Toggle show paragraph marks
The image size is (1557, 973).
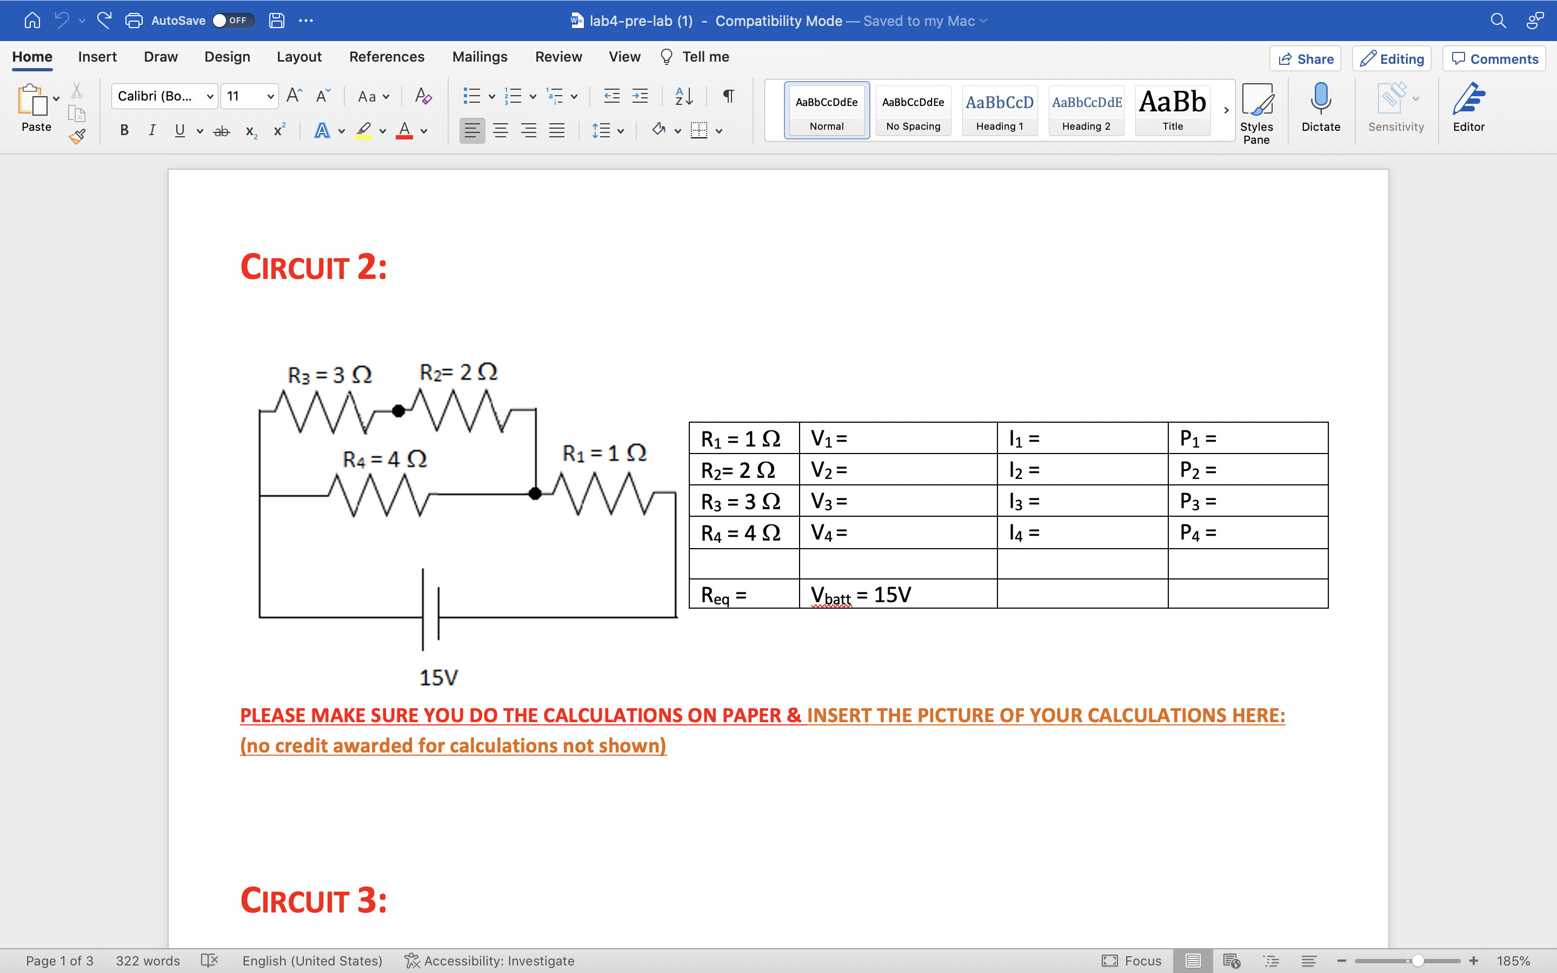pos(728,97)
